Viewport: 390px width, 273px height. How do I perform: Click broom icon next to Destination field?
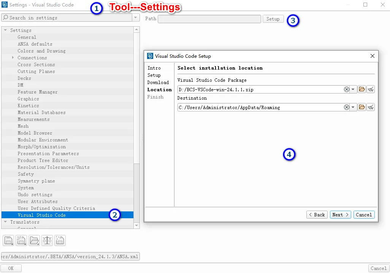coord(371,107)
